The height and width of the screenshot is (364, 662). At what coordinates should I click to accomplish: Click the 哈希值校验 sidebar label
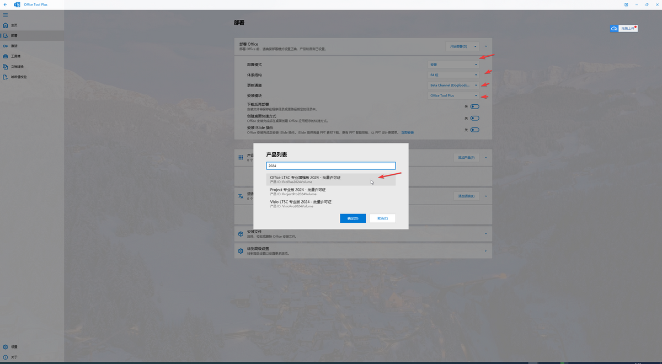[x=19, y=77]
